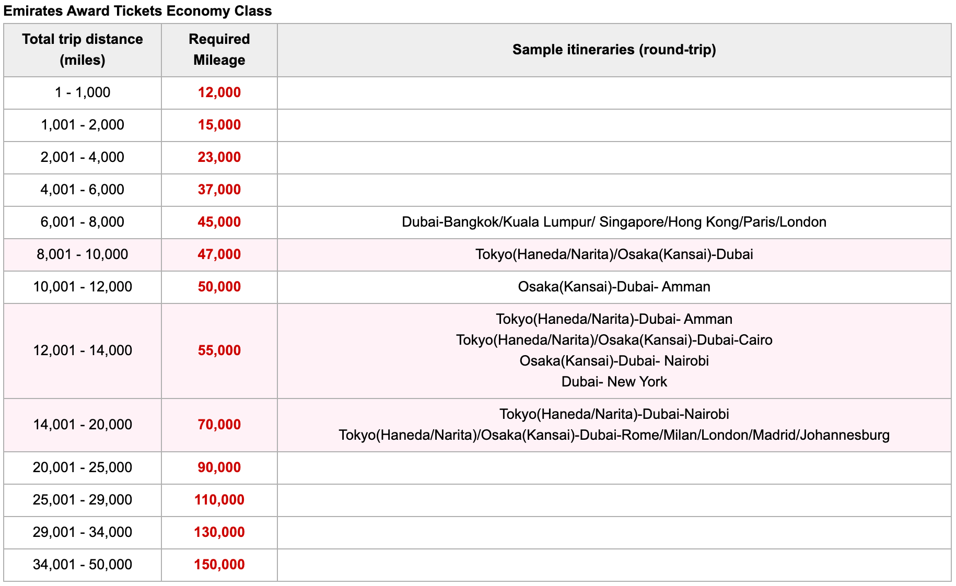Viewport: 956px width, 586px height.
Task: Select the '55,000' mileage value
Action: click(x=219, y=350)
